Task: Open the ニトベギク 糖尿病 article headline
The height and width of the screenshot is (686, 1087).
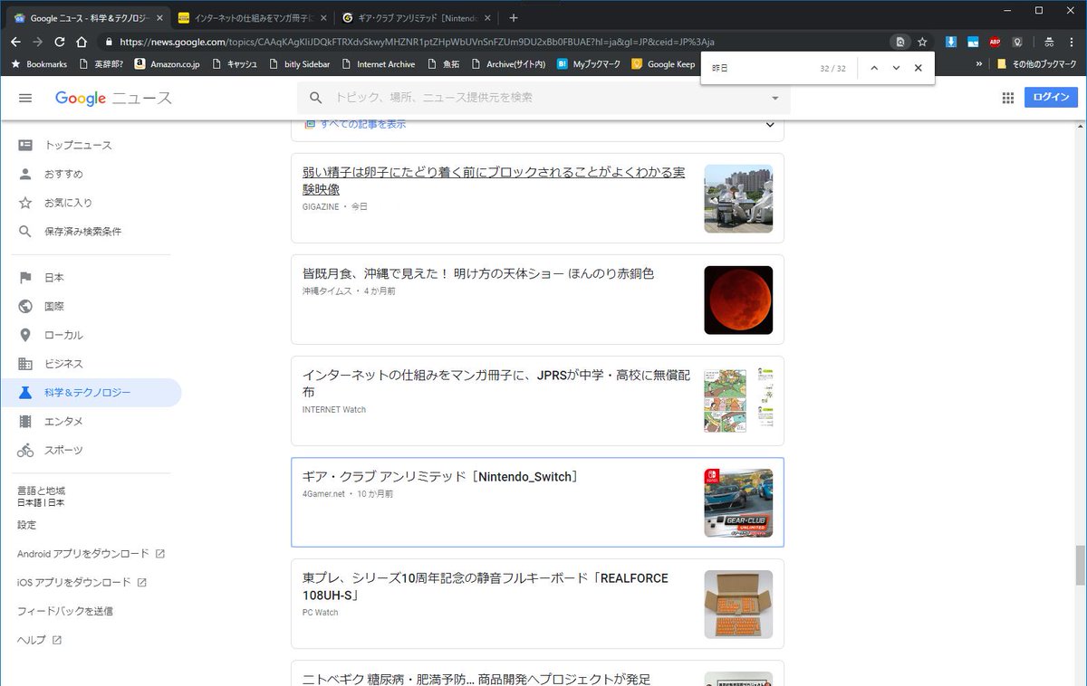Action: point(476,679)
